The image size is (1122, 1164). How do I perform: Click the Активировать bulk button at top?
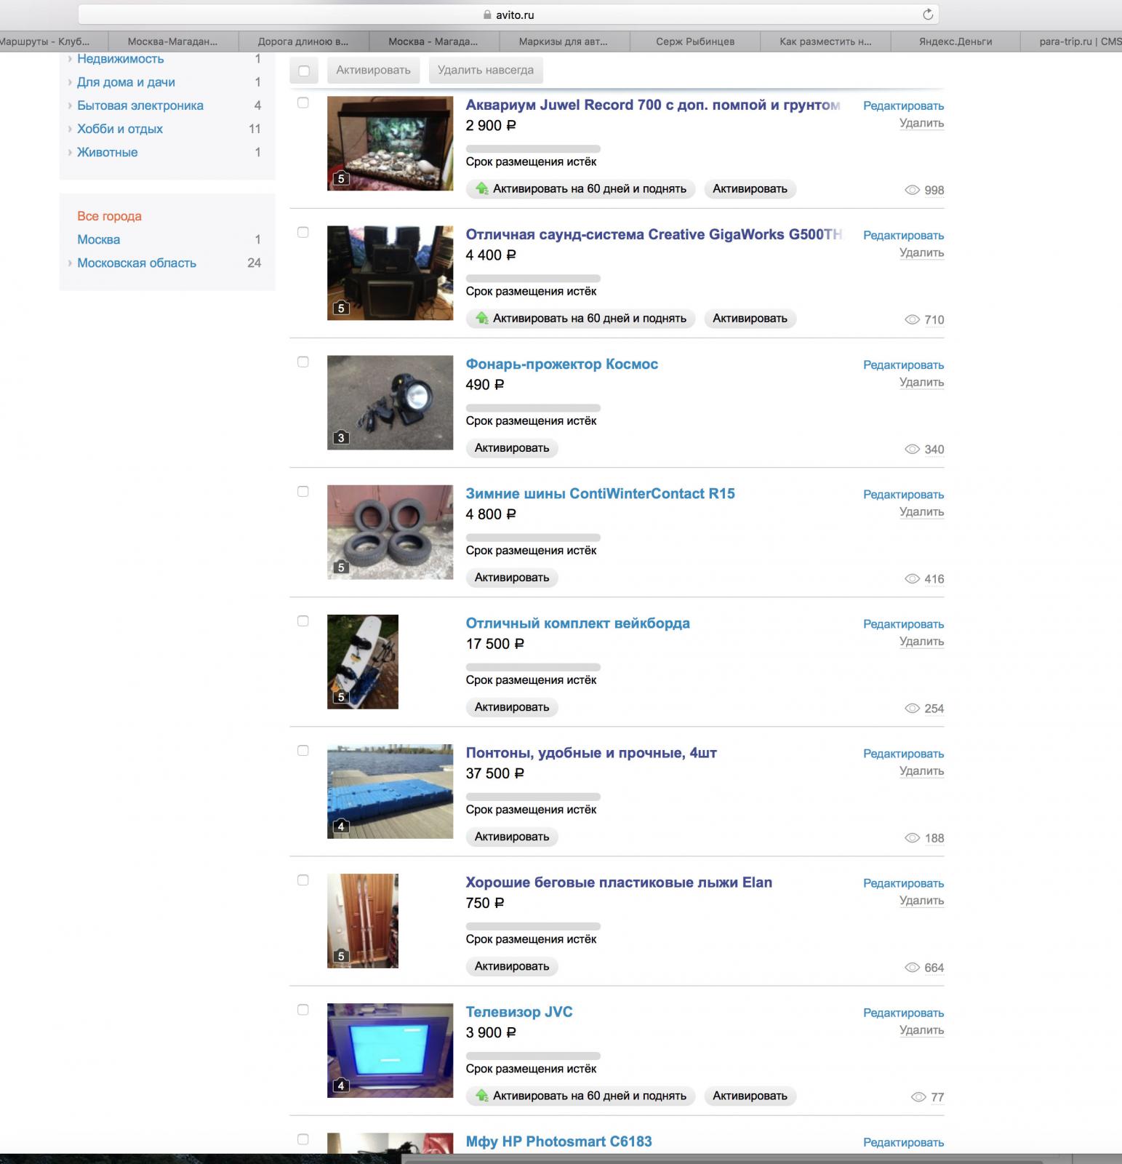click(373, 71)
